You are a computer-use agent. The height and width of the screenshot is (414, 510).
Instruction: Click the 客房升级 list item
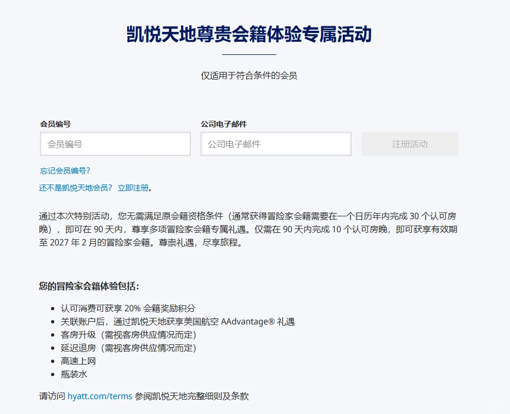129,335
